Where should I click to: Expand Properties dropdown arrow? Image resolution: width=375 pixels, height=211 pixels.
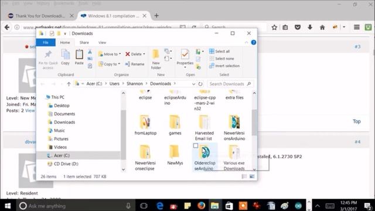coord(185,68)
